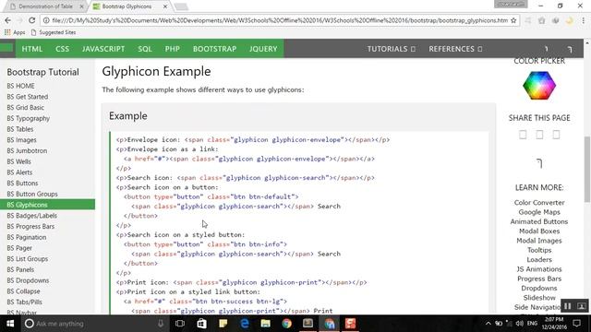This screenshot has height=332, width=591.
Task: Open the Color Converter link
Action: 539,203
